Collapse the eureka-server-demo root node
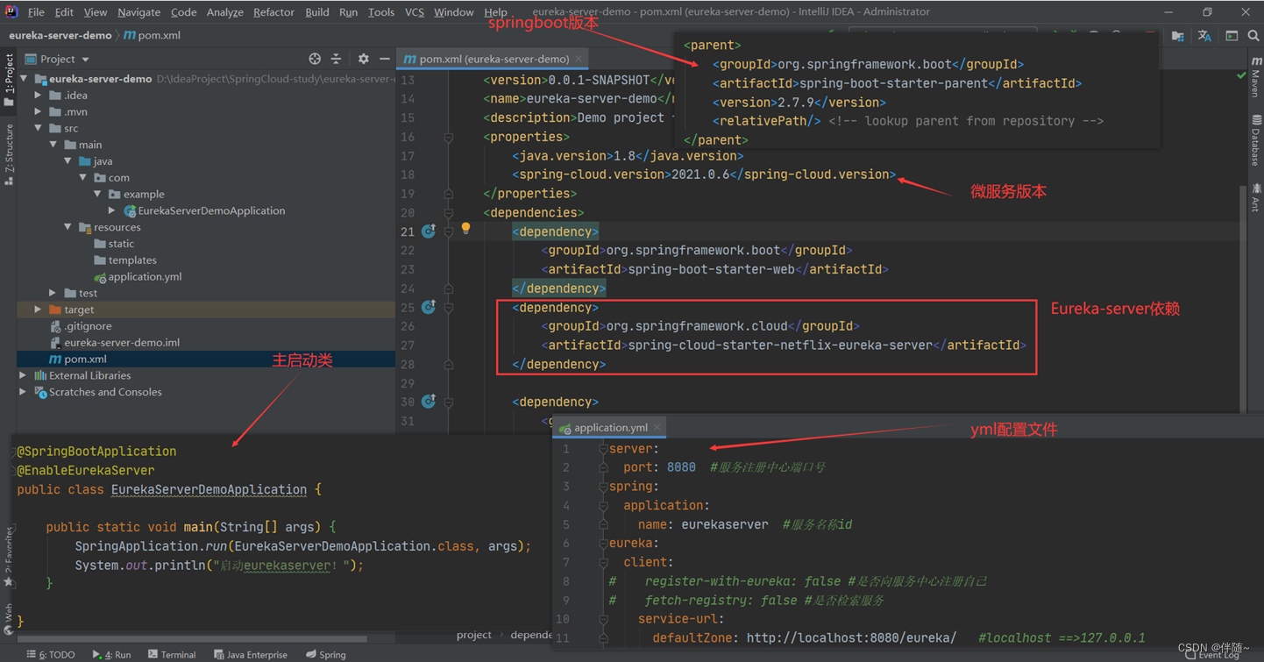The height and width of the screenshot is (662, 1264). pyautogui.click(x=24, y=79)
